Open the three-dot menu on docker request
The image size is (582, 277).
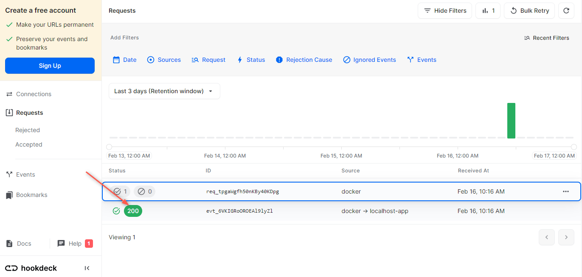[x=565, y=191]
